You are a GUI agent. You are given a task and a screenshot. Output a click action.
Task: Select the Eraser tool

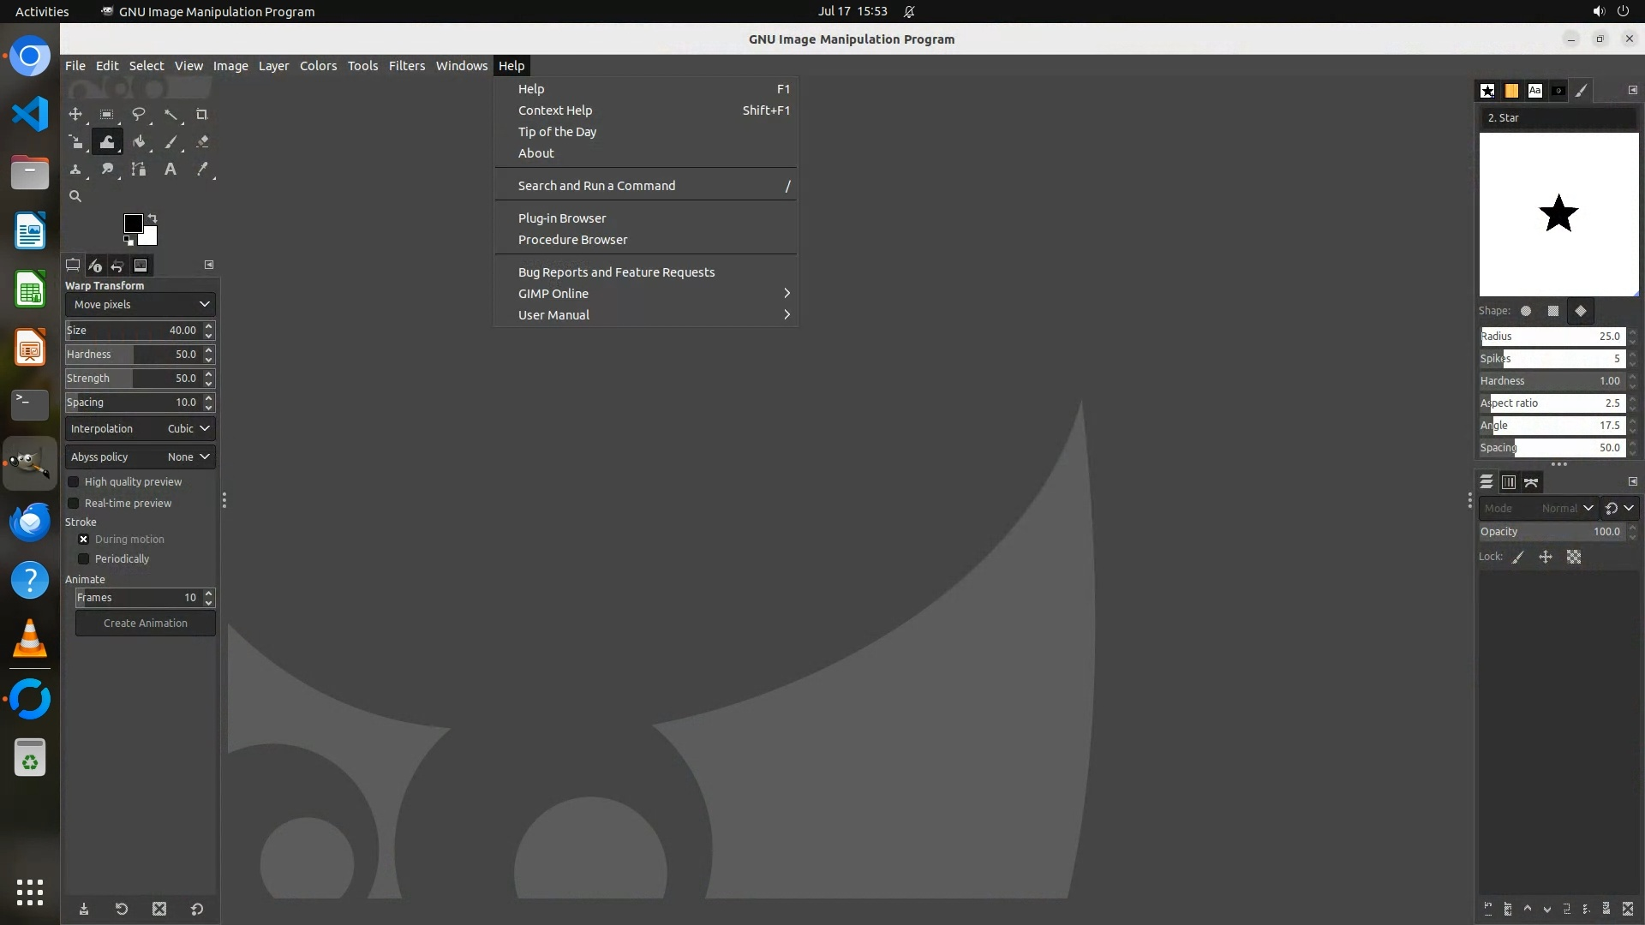click(202, 142)
